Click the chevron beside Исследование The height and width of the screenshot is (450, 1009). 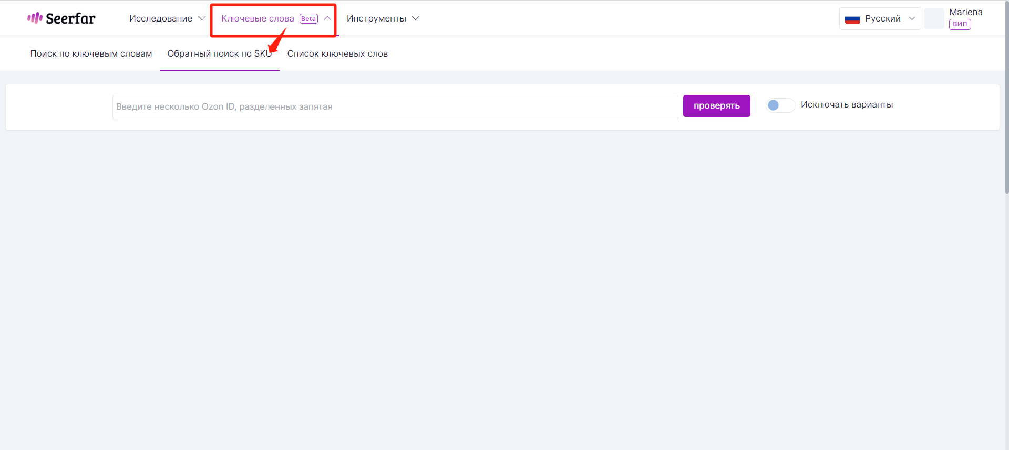click(202, 18)
